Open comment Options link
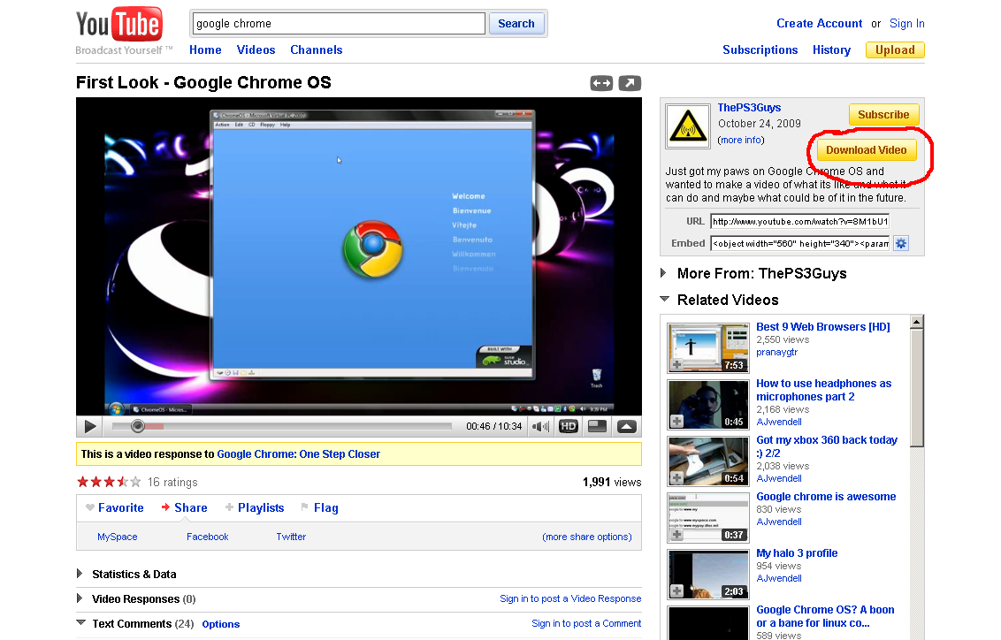1001x640 pixels. tap(221, 624)
